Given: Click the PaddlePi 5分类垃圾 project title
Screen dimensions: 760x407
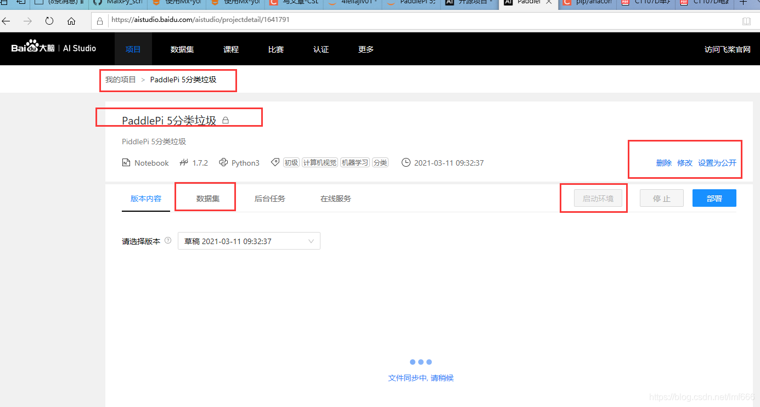Looking at the screenshot, I should [169, 121].
